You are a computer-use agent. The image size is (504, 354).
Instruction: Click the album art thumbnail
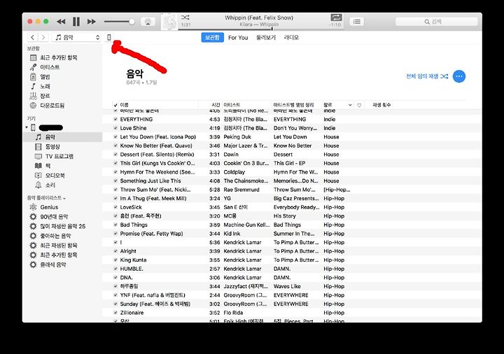[169, 22]
